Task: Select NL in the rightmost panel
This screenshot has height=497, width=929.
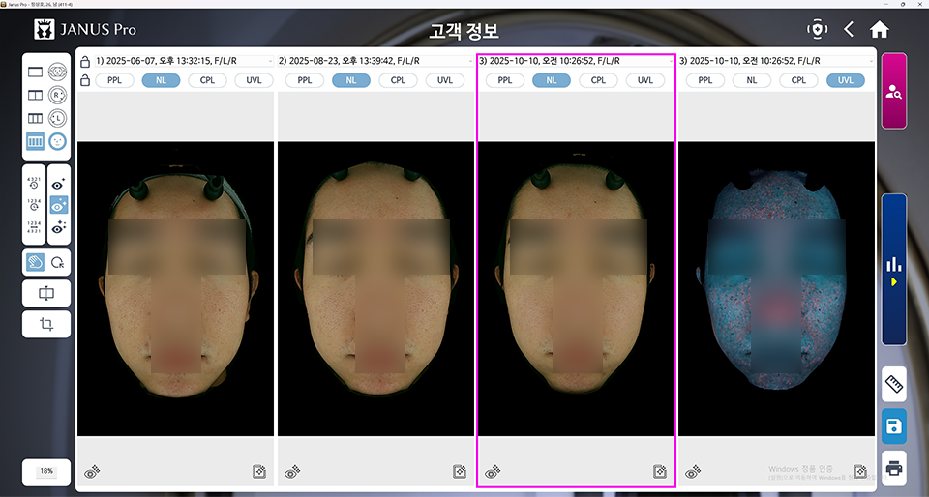Action: tap(752, 80)
